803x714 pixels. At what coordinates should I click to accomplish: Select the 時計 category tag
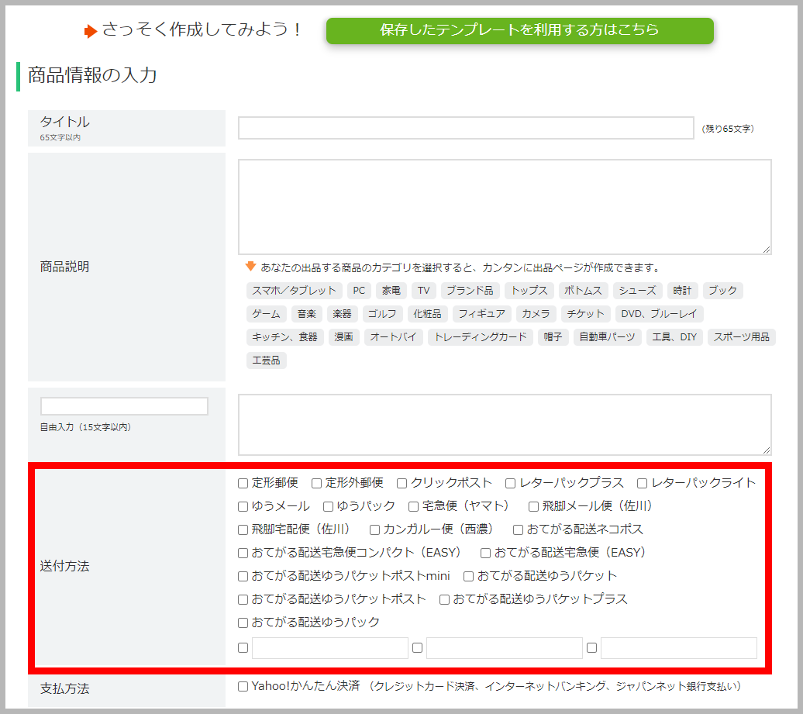(682, 291)
